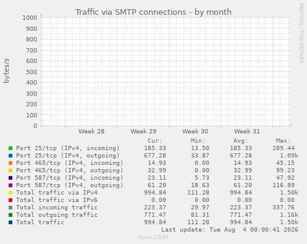Click the 'Total outgoing traffic' legend label
The width and height of the screenshot is (307, 244).
tap(57, 215)
